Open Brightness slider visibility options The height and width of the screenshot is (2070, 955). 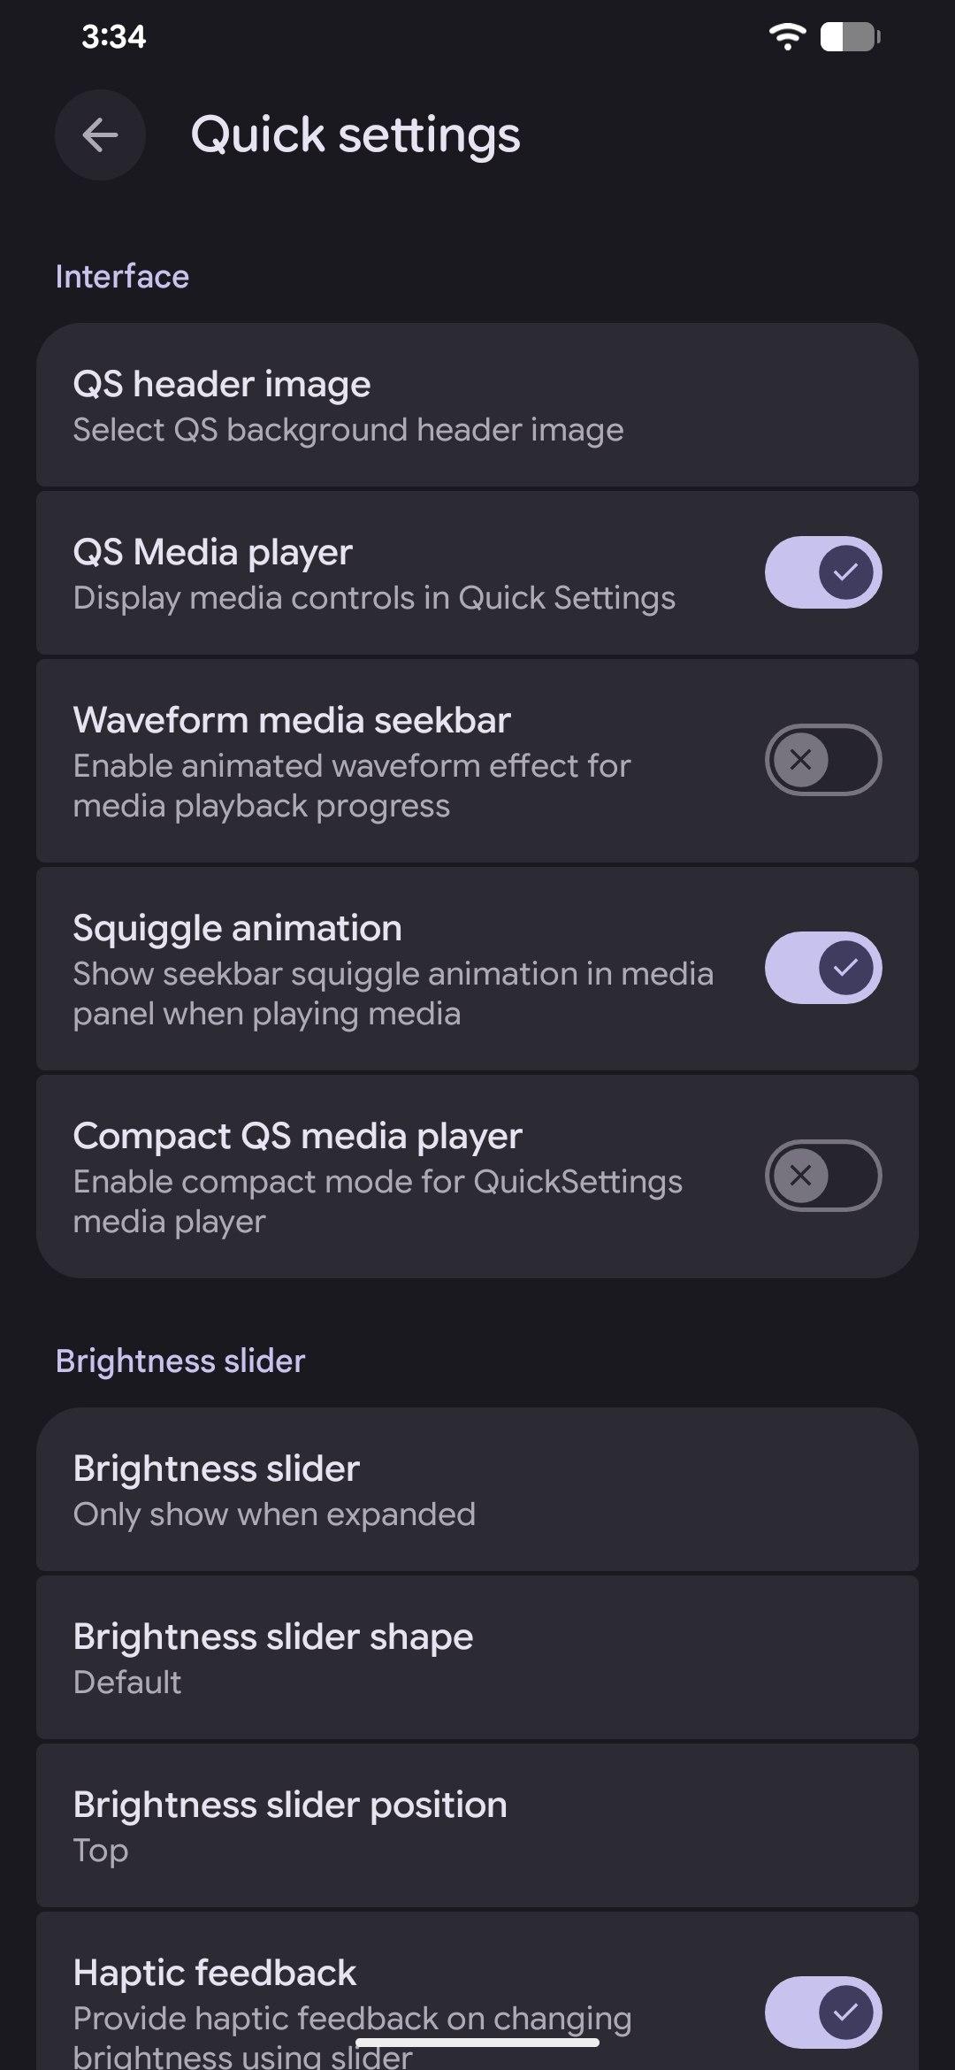(x=477, y=1490)
